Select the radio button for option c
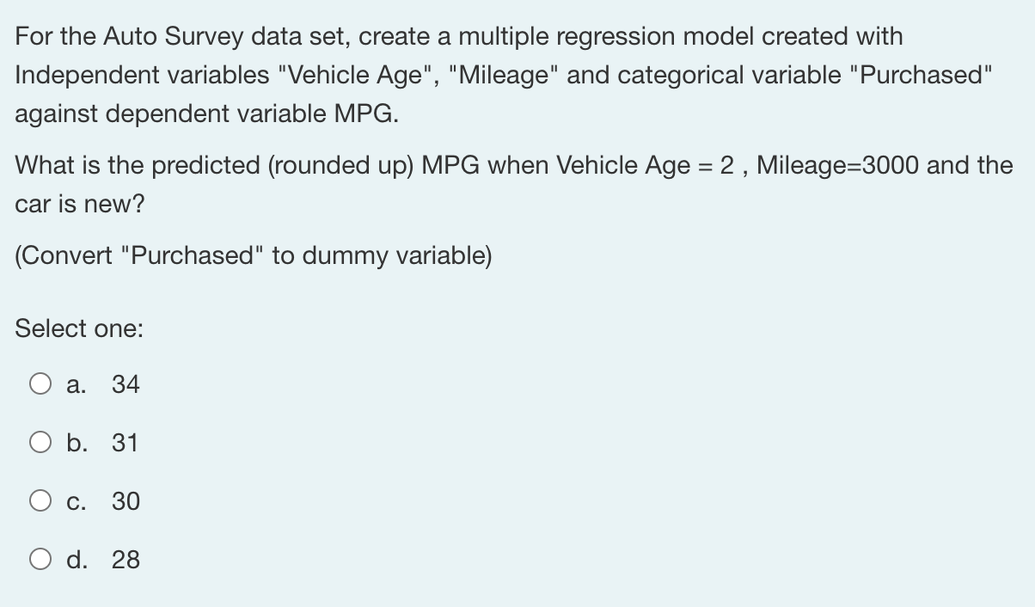1035x607 pixels. coord(40,500)
